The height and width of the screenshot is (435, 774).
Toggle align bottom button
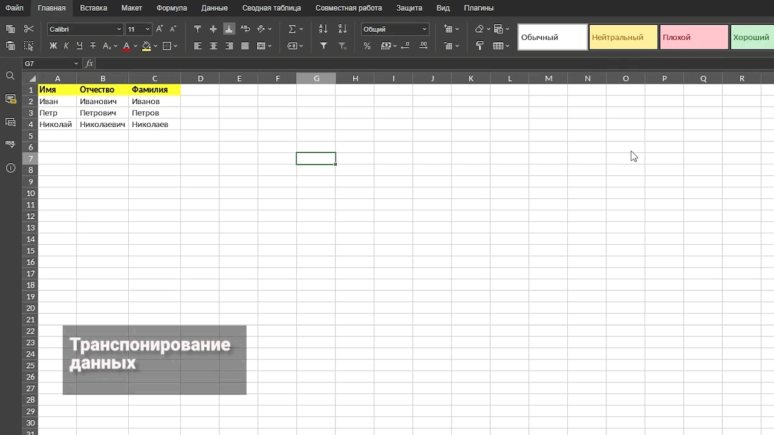[x=229, y=29]
